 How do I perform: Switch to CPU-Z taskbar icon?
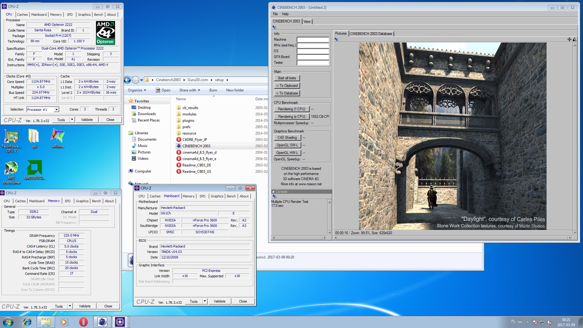pos(120,322)
